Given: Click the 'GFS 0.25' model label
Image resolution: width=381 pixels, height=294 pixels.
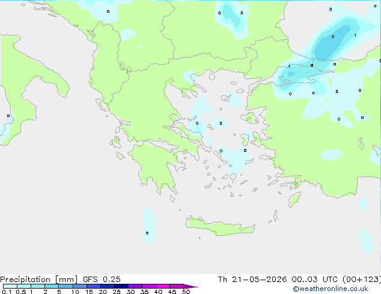Looking at the screenshot, I should (102, 280).
